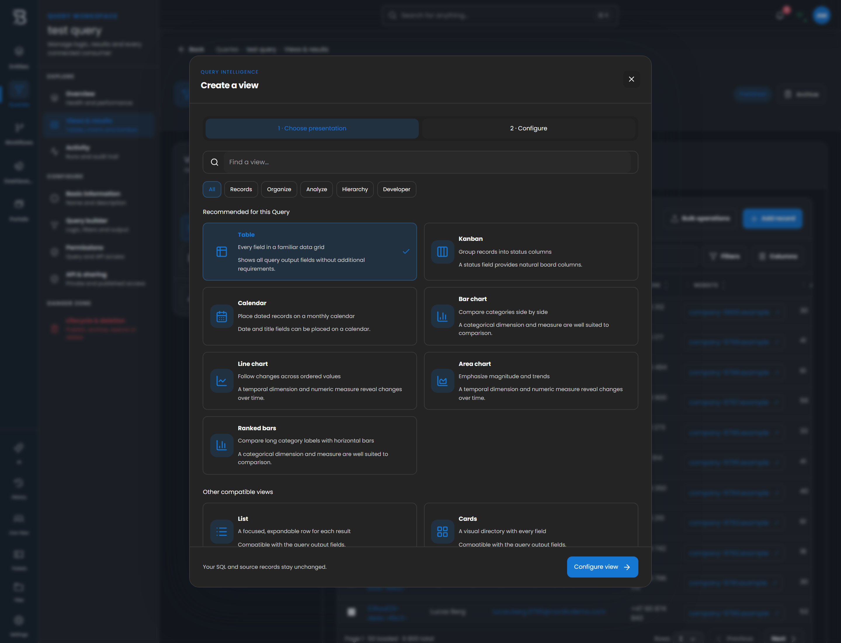Viewport: 841px width, 643px height.
Task: Pick the Ranked bars icon
Action: tap(221, 445)
